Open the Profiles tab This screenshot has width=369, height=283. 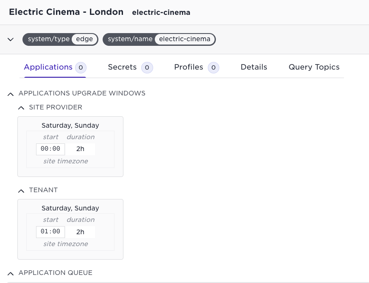[188, 67]
